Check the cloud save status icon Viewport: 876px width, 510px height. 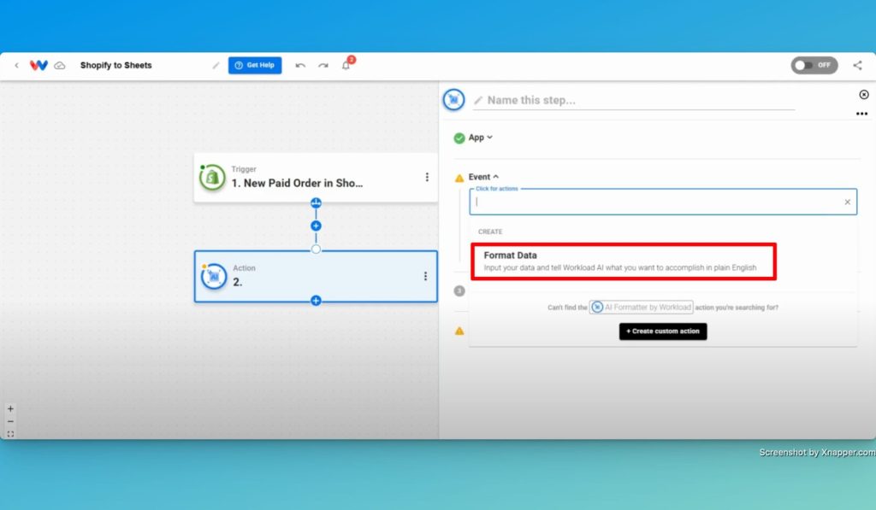click(60, 65)
